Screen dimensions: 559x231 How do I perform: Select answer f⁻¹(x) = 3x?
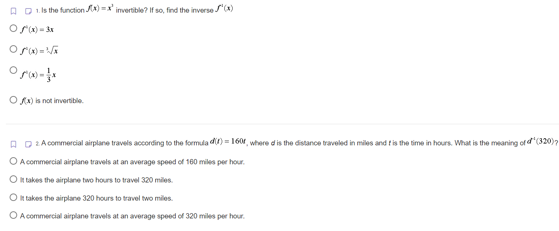[13, 28]
